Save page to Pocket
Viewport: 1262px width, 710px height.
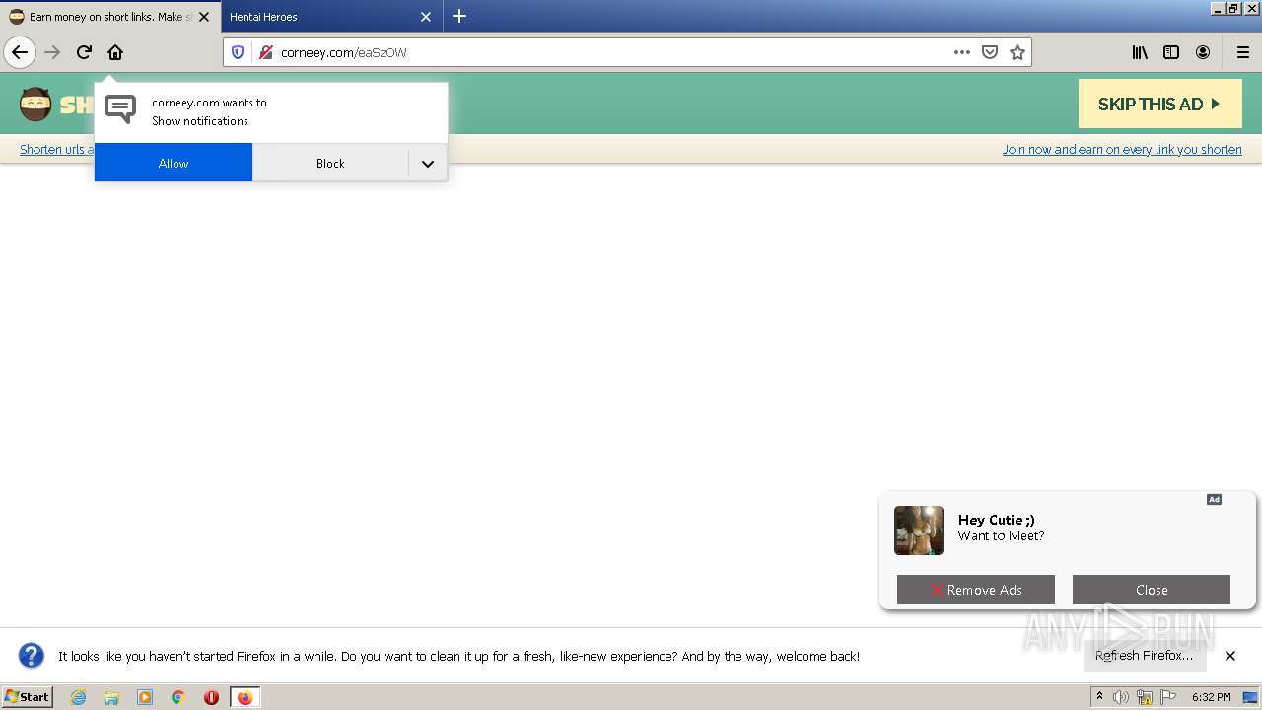pos(990,52)
